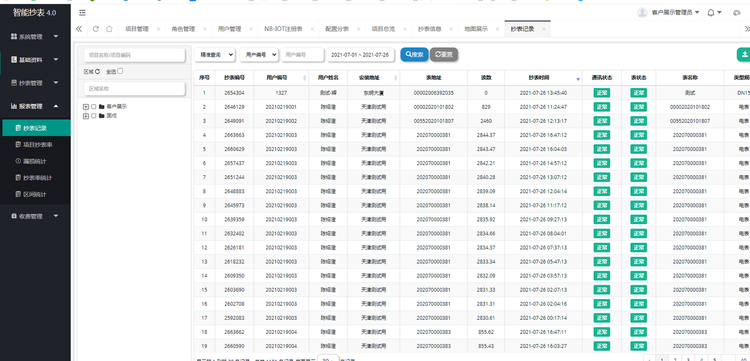Screen dimensions: 750x361
Task: Switch to the 项目总览 tab
Action: [x=383, y=29]
